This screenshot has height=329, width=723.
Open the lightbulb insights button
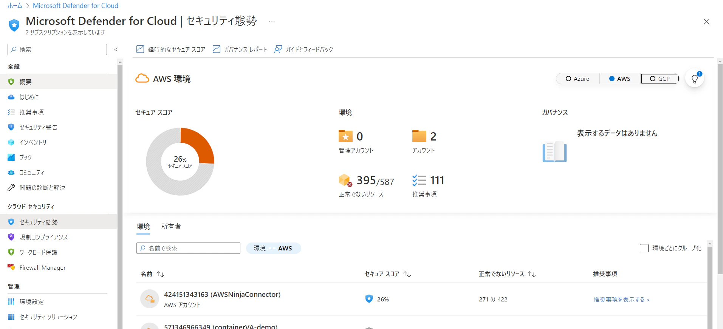click(x=695, y=79)
